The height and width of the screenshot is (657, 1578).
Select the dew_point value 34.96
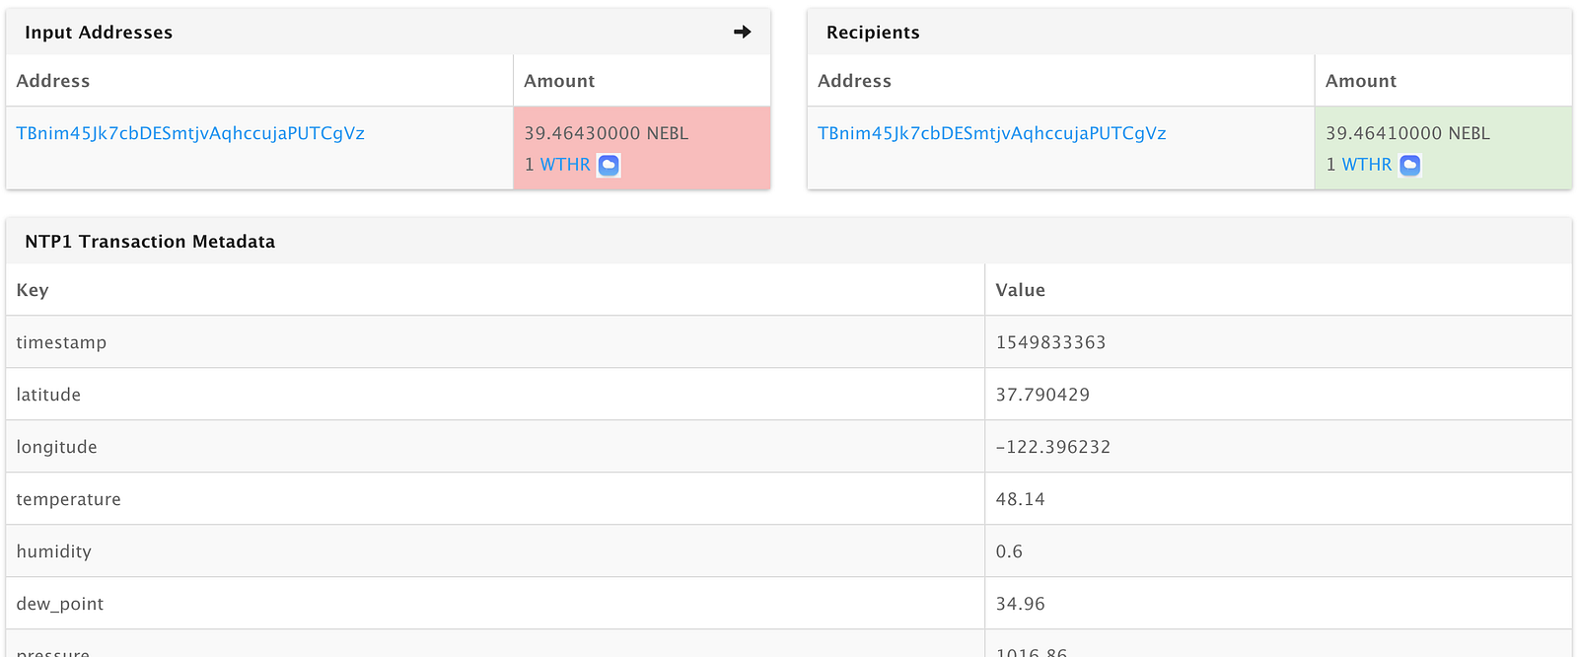(1020, 604)
